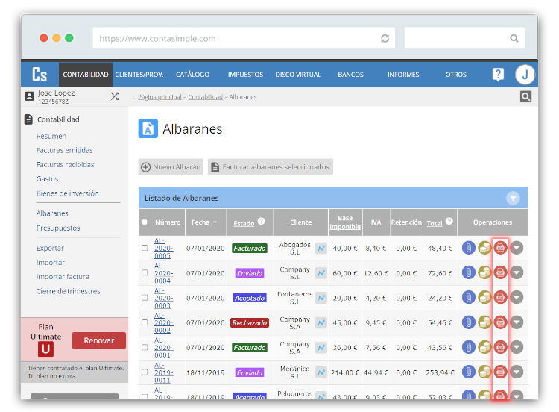Open Facturas emitidas in the sidebar

point(65,150)
